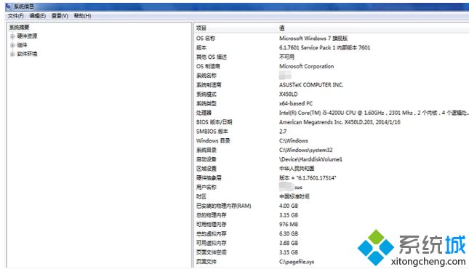Click the C:\Windows value
This screenshot has height=269, width=469.
(x=294, y=140)
